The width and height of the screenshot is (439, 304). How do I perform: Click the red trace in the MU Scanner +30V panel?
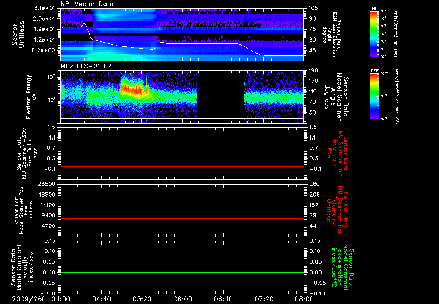click(x=182, y=166)
